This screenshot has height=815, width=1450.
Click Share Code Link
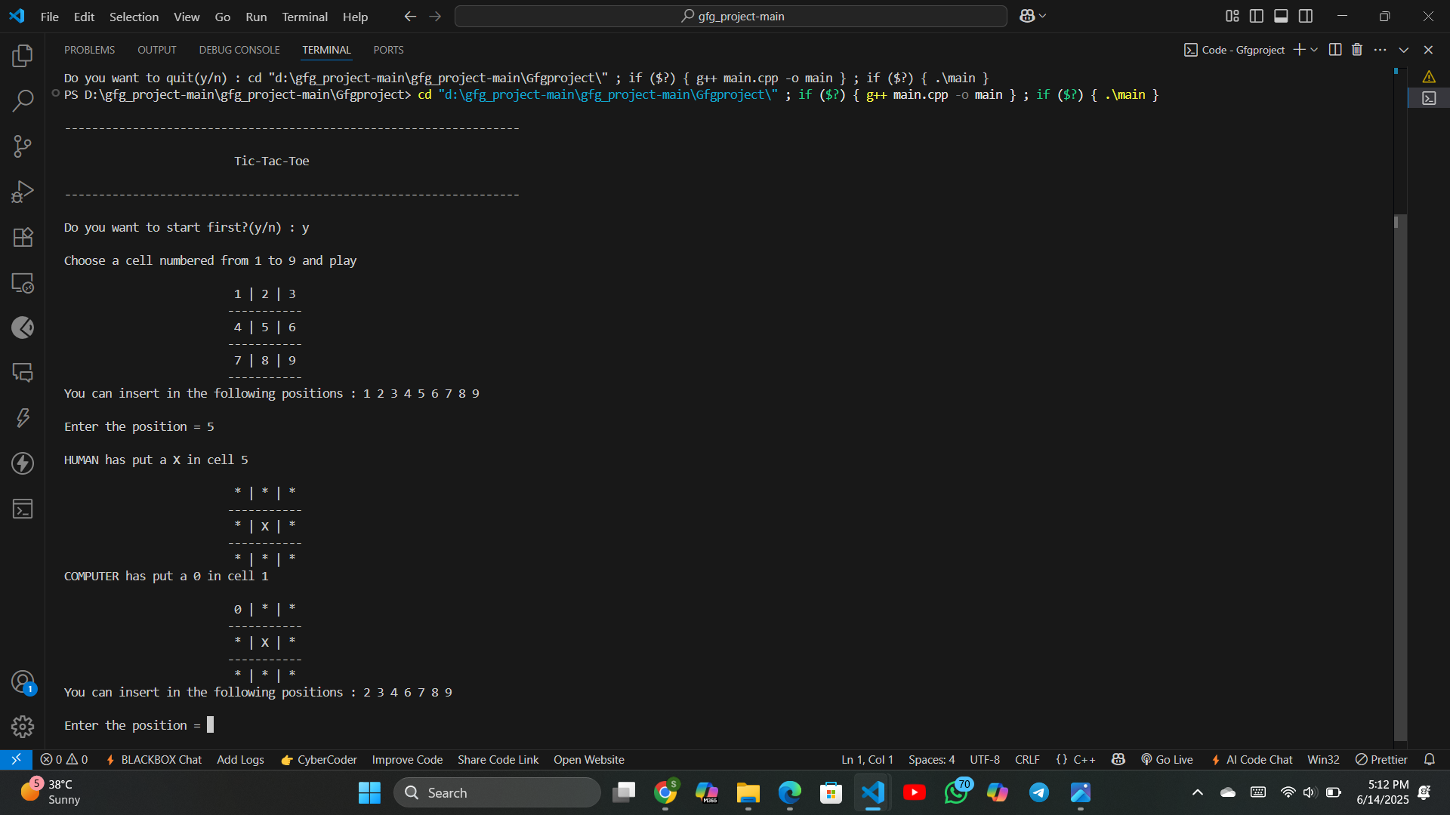(498, 759)
